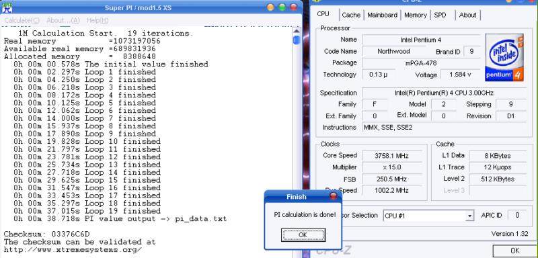Close the Super PI window with red button
The width and height of the screenshot is (538, 258).
coord(293,7)
